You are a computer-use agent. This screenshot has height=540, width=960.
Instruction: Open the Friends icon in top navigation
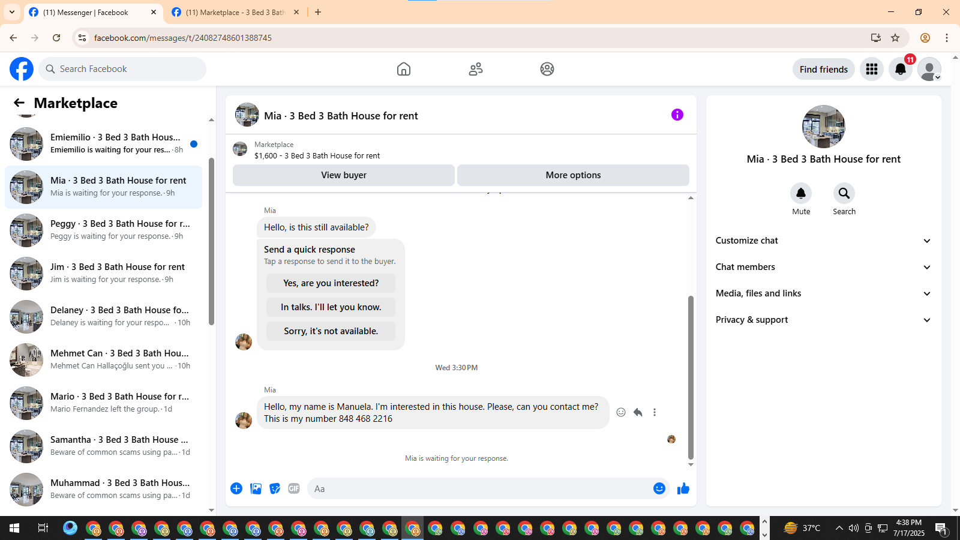(x=476, y=69)
